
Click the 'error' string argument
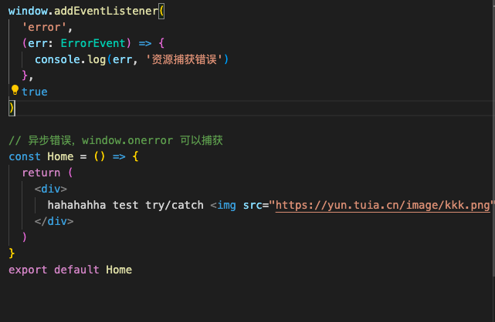tap(43, 27)
